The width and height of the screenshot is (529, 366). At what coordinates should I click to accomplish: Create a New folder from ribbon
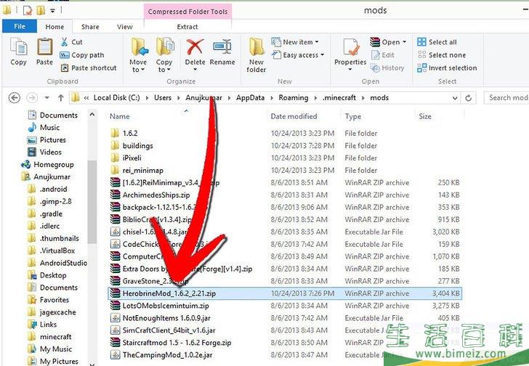click(x=256, y=55)
